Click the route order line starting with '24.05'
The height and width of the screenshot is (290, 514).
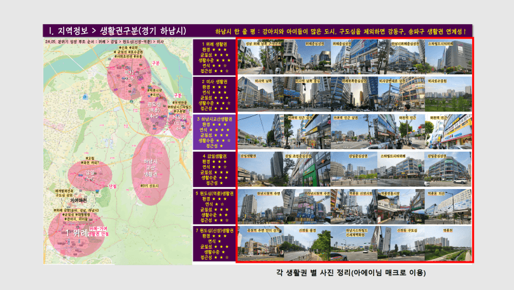click(x=104, y=42)
